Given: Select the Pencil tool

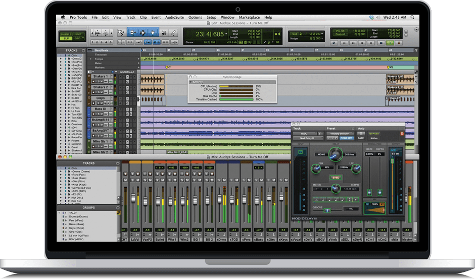Looking at the screenshot, I should [174, 33].
